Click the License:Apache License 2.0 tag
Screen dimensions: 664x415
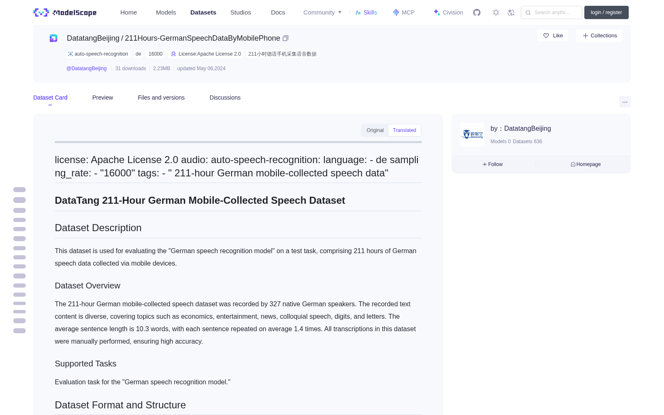click(206, 54)
